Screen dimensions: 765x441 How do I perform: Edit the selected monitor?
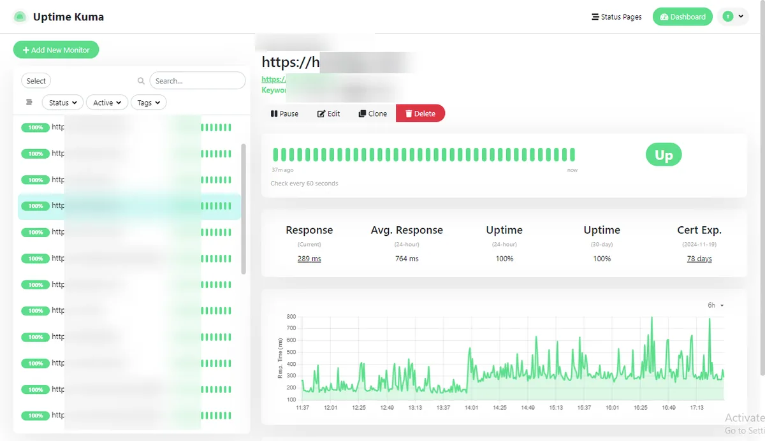pos(328,113)
